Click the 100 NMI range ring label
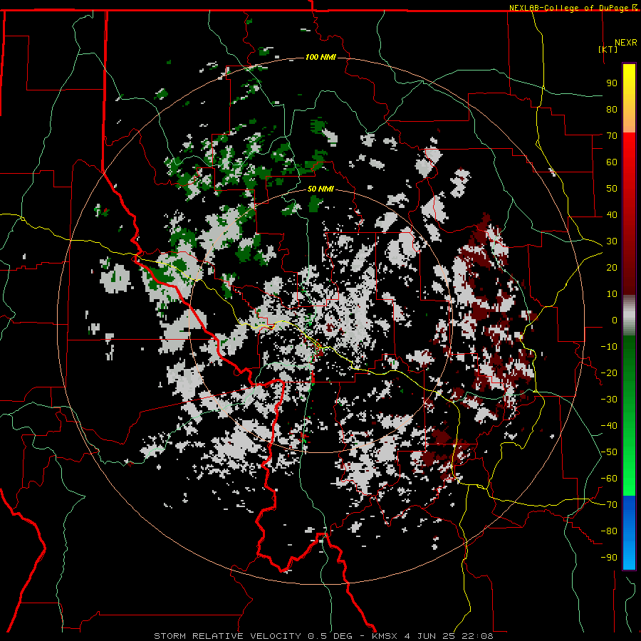 click(x=320, y=57)
